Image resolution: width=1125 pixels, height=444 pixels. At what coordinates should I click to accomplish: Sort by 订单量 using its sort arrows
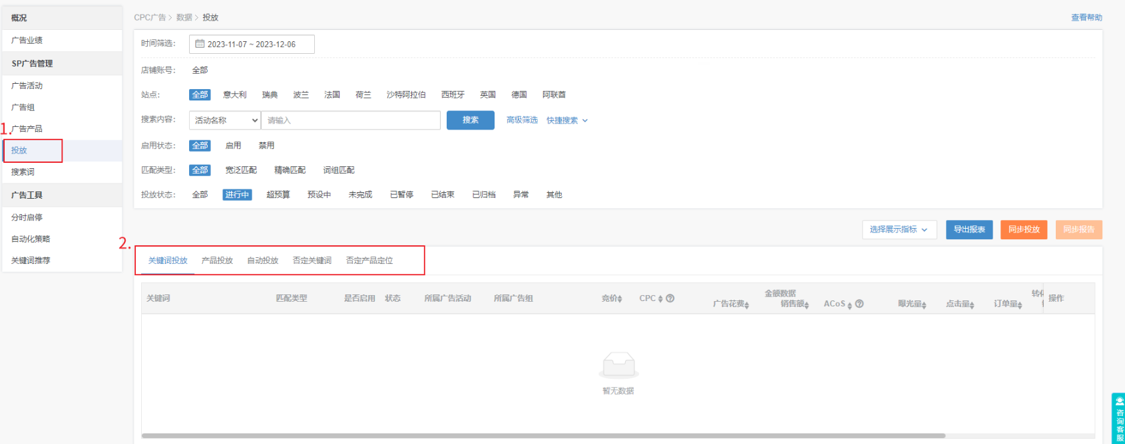[1019, 305]
